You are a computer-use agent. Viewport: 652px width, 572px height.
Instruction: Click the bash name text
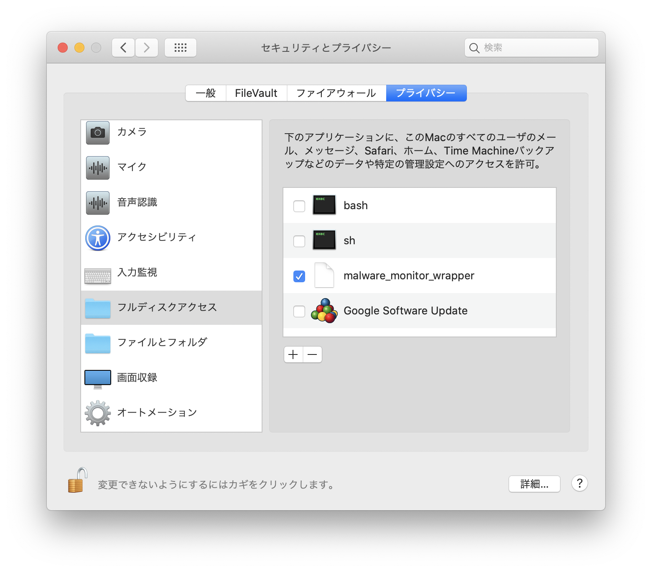pos(356,205)
